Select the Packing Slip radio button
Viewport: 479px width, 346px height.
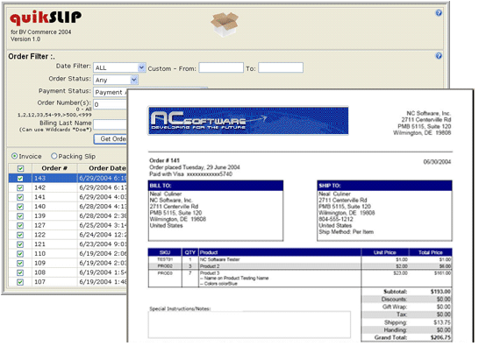tap(54, 156)
